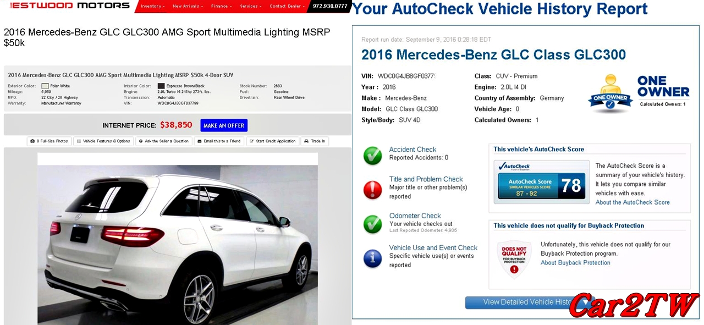Click the Polar White exterior color swatch
Viewport: 704px width, 325px height.
tap(45, 86)
